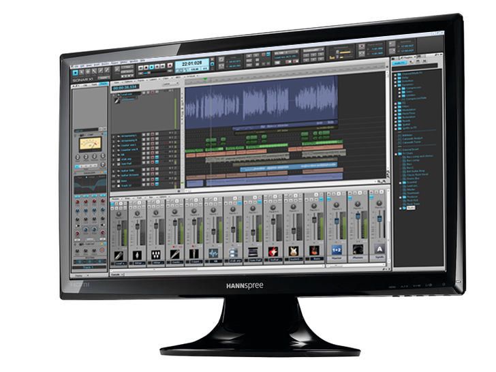The height and width of the screenshot is (372, 496).
Task: Open the Project menu
Action: (x=115, y=63)
